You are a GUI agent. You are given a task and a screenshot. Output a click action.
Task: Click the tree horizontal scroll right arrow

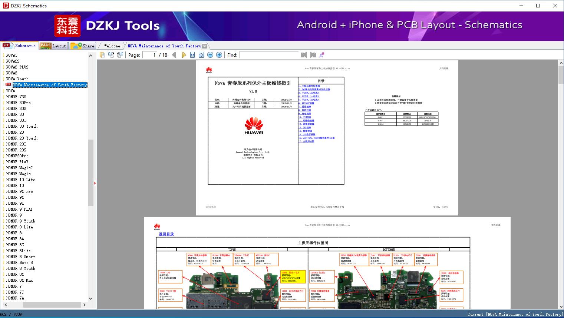tap(85, 305)
